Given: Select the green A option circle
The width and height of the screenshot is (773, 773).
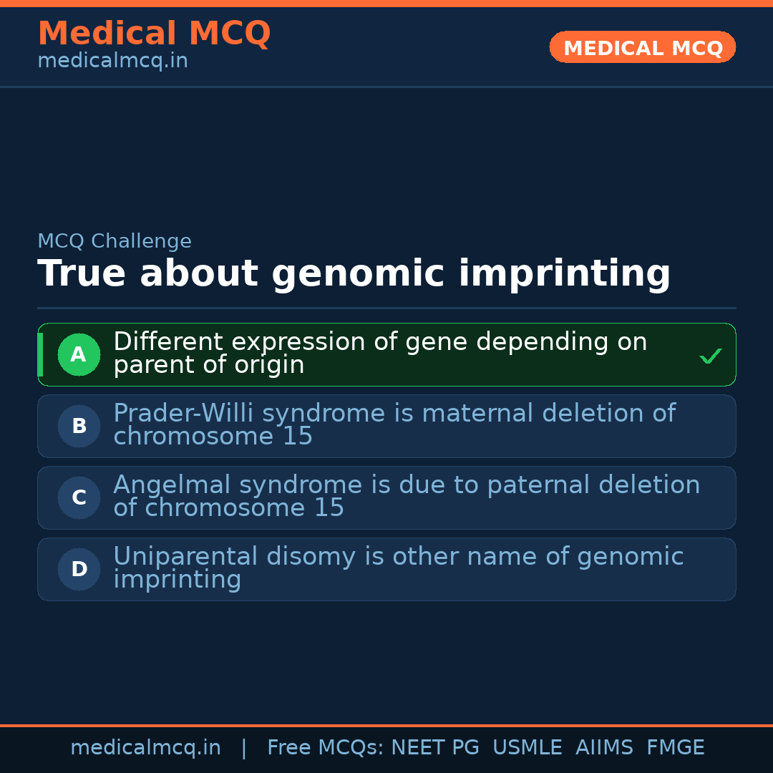Looking at the screenshot, I should pos(79,354).
